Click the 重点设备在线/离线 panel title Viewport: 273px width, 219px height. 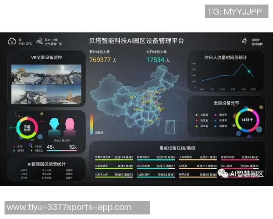[x=177, y=148]
